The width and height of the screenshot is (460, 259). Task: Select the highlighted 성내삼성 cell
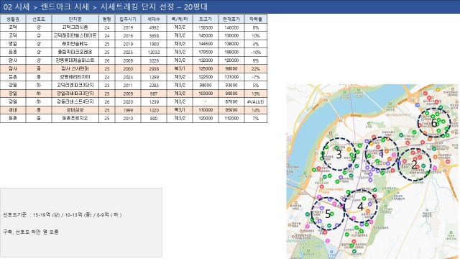[x=75, y=110]
